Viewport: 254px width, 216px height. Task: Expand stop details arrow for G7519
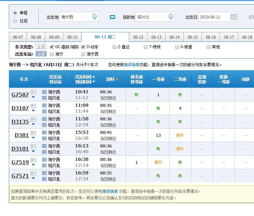pos(33,165)
